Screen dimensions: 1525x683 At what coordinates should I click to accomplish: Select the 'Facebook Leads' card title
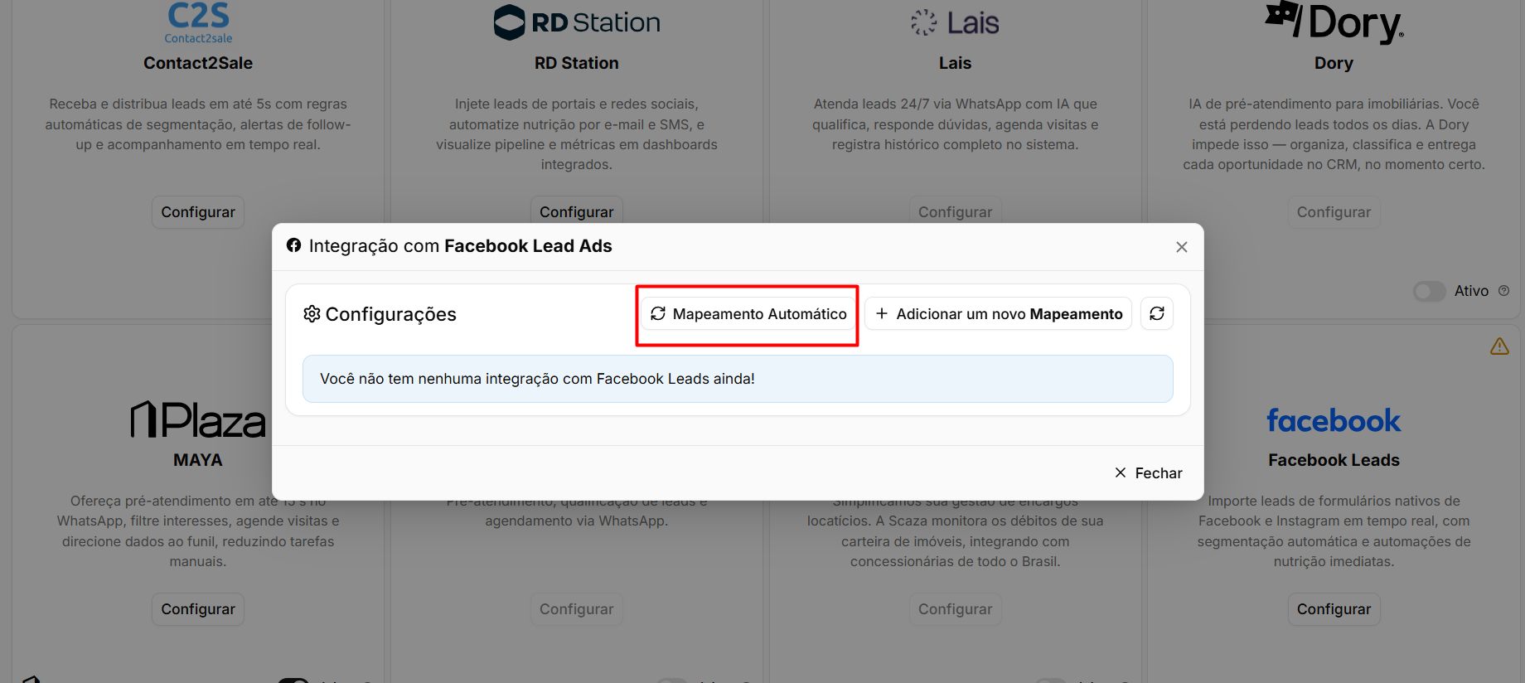click(1334, 460)
